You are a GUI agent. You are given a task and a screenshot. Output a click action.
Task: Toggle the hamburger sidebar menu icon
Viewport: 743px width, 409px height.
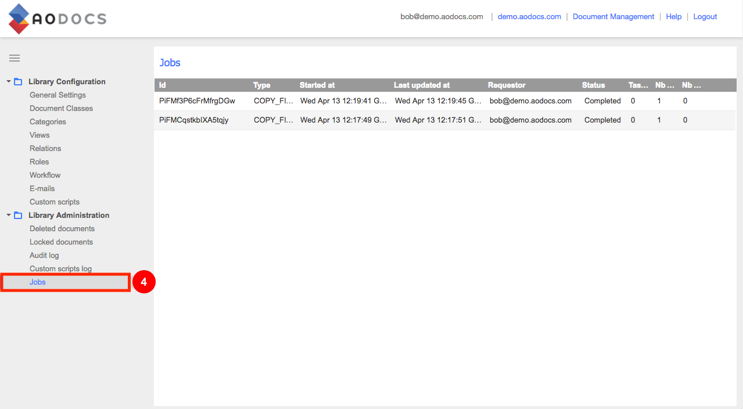(x=15, y=58)
